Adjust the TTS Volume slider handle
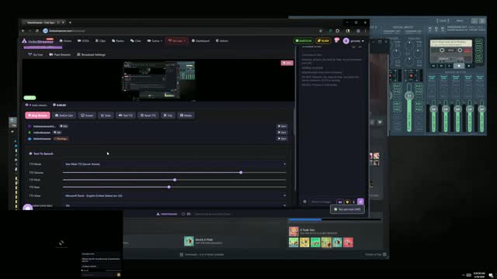Screen dimensions: 497x279 pos(241,172)
